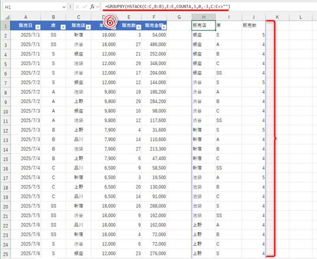Click cell H1 containing 販売店
This screenshot has height=259, width=317.
click(x=204, y=25)
